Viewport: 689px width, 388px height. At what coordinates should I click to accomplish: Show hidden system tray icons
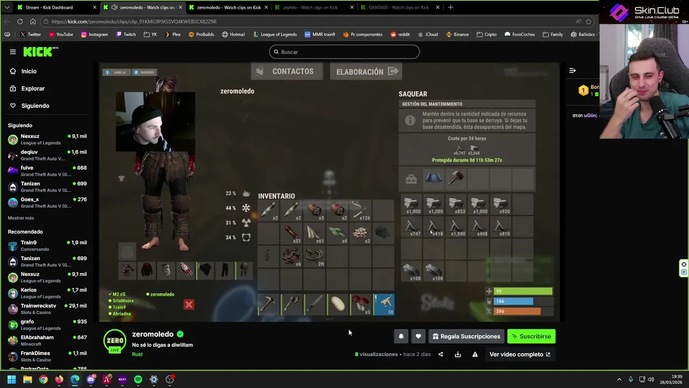click(619, 379)
